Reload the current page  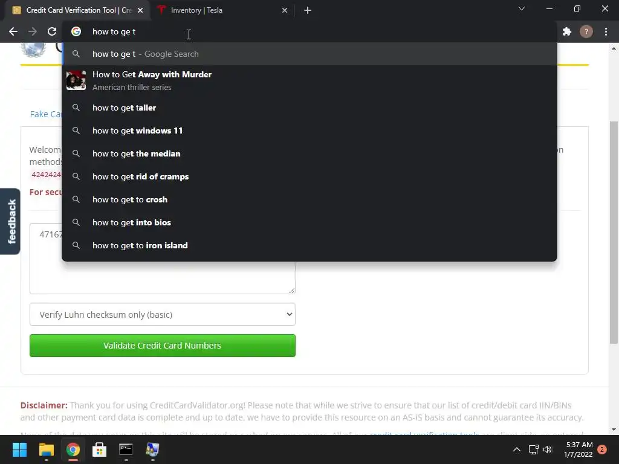[x=52, y=31]
